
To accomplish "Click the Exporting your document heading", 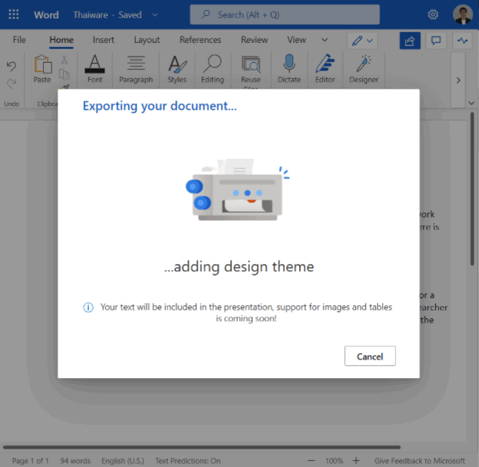I will coord(160,106).
